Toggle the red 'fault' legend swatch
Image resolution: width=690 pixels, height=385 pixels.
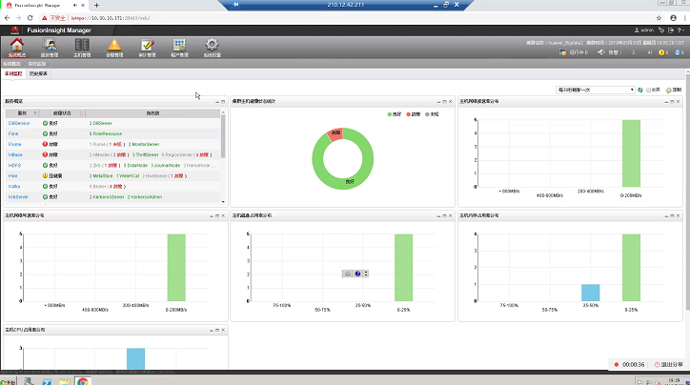click(408, 114)
